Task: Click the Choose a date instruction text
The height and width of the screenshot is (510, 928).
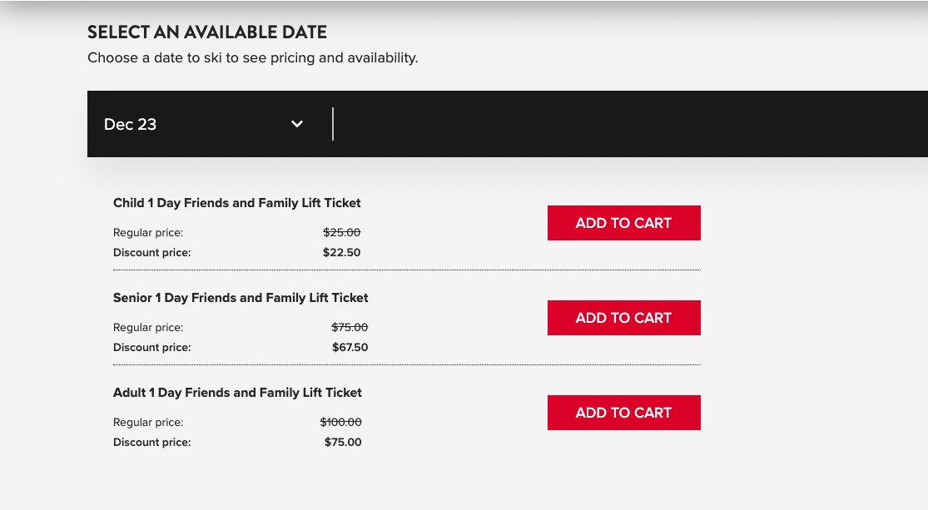Action: point(252,57)
